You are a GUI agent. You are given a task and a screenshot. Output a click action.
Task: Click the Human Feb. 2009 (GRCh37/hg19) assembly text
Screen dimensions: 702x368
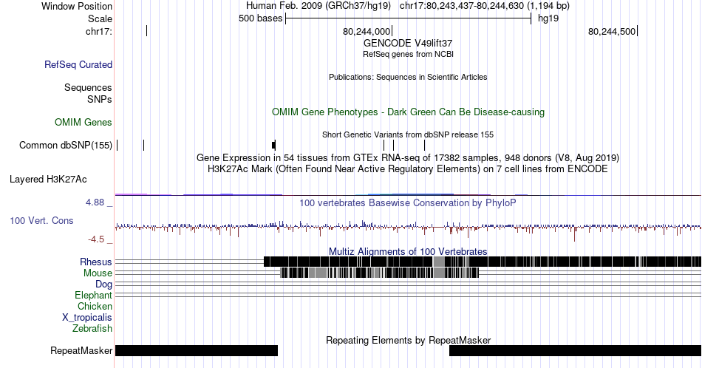(x=318, y=6)
